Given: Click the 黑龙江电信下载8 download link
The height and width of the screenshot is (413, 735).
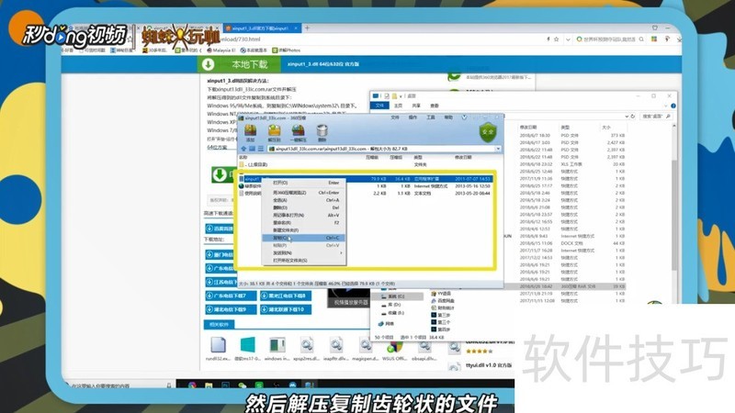Looking at the screenshot, I should tap(286, 296).
